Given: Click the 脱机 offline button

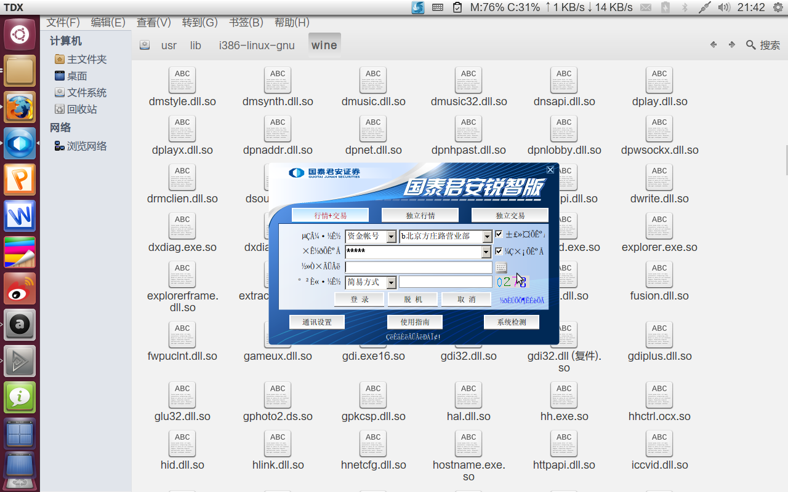Looking at the screenshot, I should (412, 300).
